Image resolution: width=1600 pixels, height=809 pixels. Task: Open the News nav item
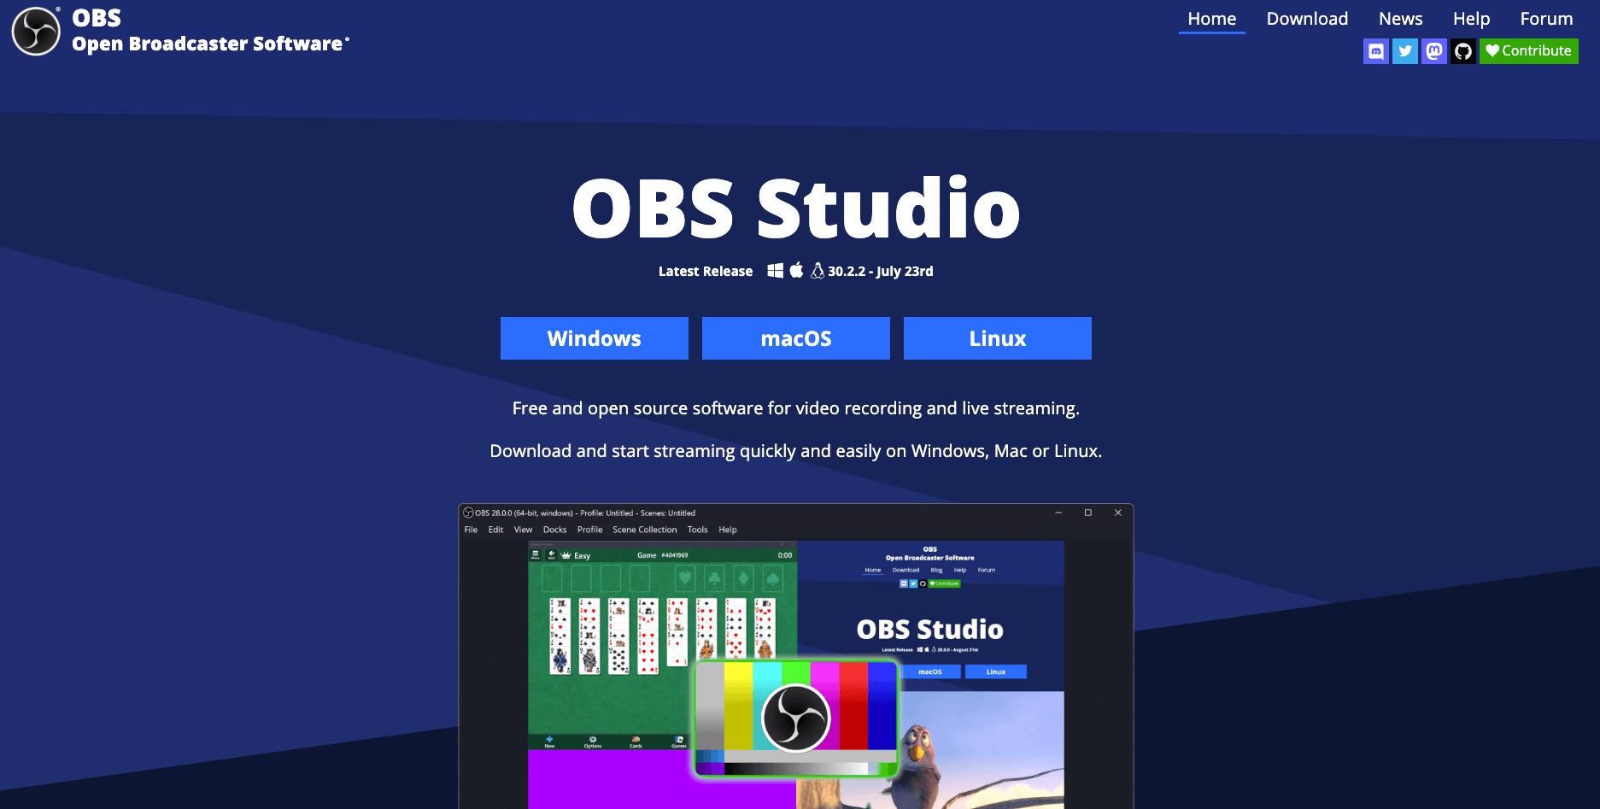pos(1401,19)
